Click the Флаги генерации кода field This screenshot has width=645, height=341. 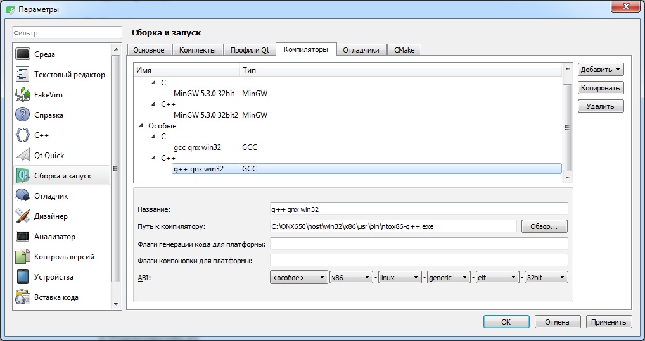point(419,244)
